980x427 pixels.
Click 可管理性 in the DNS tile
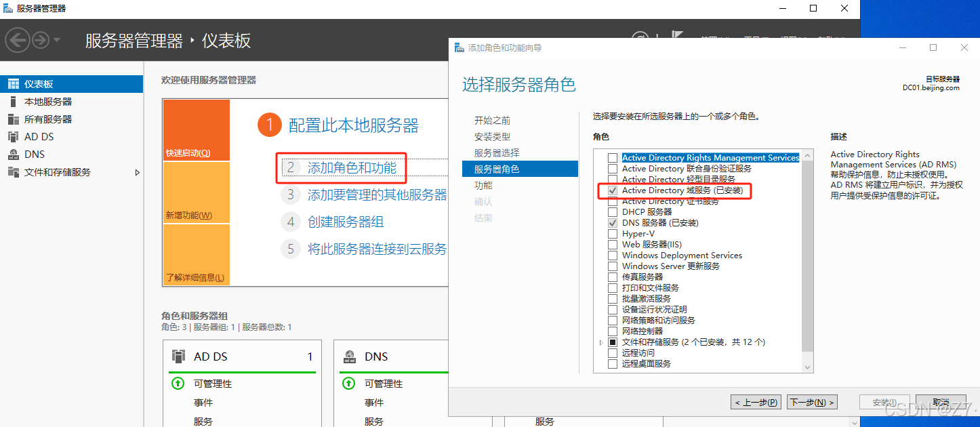(x=384, y=384)
